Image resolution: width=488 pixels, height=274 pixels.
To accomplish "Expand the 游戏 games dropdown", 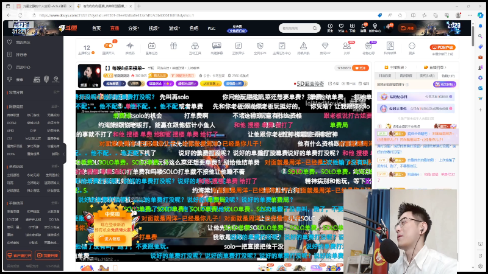I will [x=174, y=28].
